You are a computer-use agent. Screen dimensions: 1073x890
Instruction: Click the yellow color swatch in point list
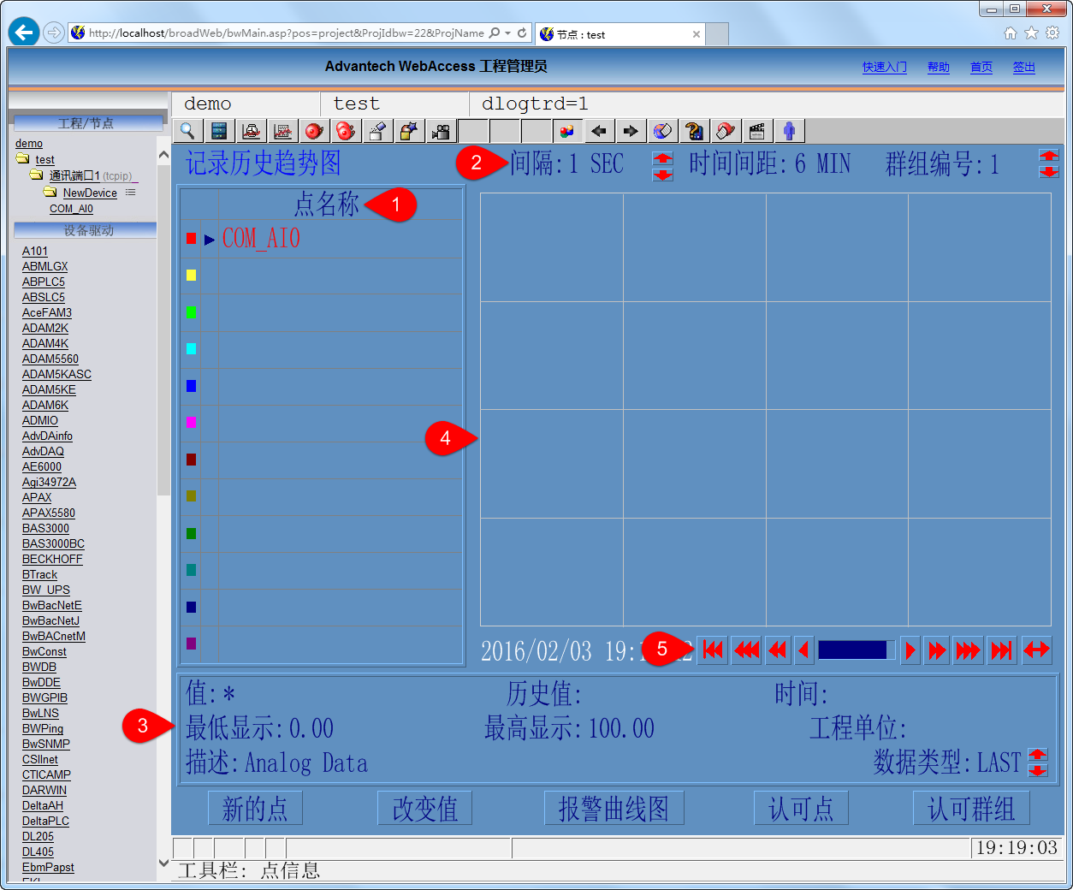(x=191, y=275)
